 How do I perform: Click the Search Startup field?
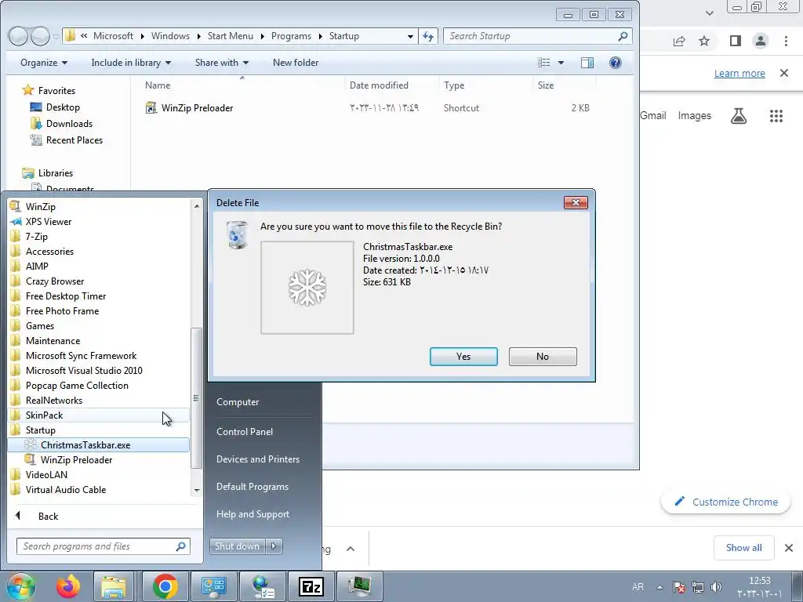(x=537, y=36)
